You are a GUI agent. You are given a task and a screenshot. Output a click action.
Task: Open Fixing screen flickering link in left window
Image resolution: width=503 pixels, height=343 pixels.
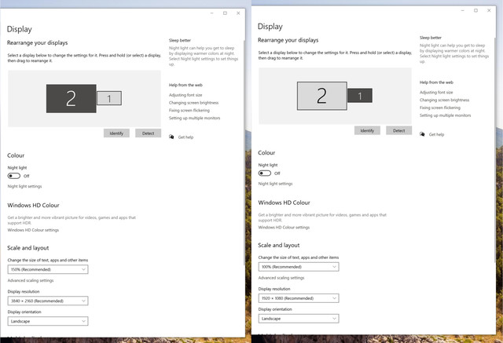click(189, 111)
